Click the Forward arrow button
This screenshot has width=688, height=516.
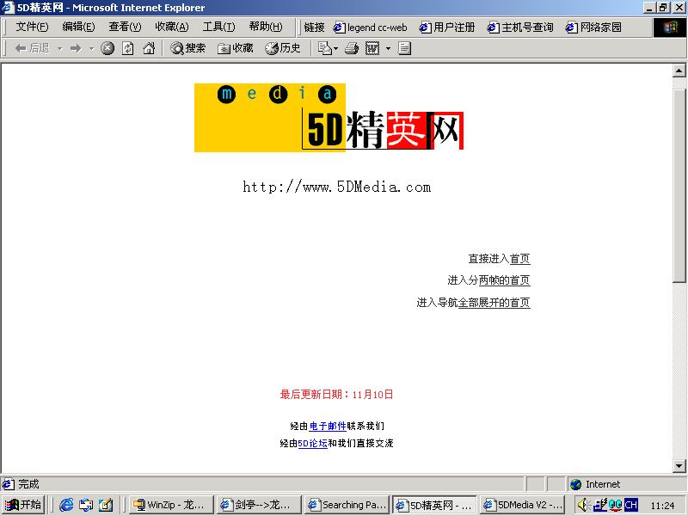(x=76, y=48)
